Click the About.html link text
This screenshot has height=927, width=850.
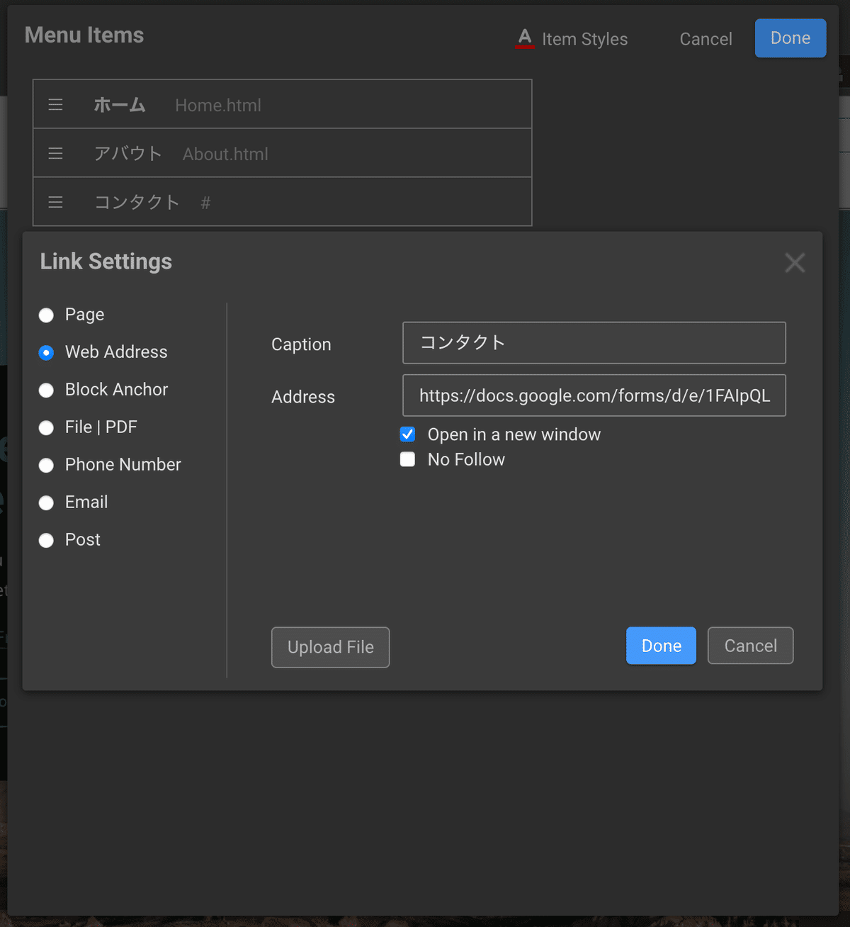coord(225,154)
